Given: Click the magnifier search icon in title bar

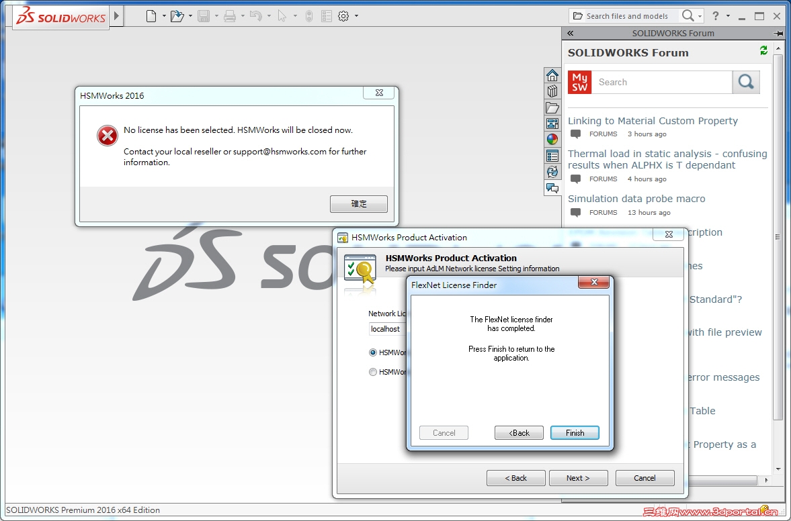Looking at the screenshot, I should [x=688, y=16].
